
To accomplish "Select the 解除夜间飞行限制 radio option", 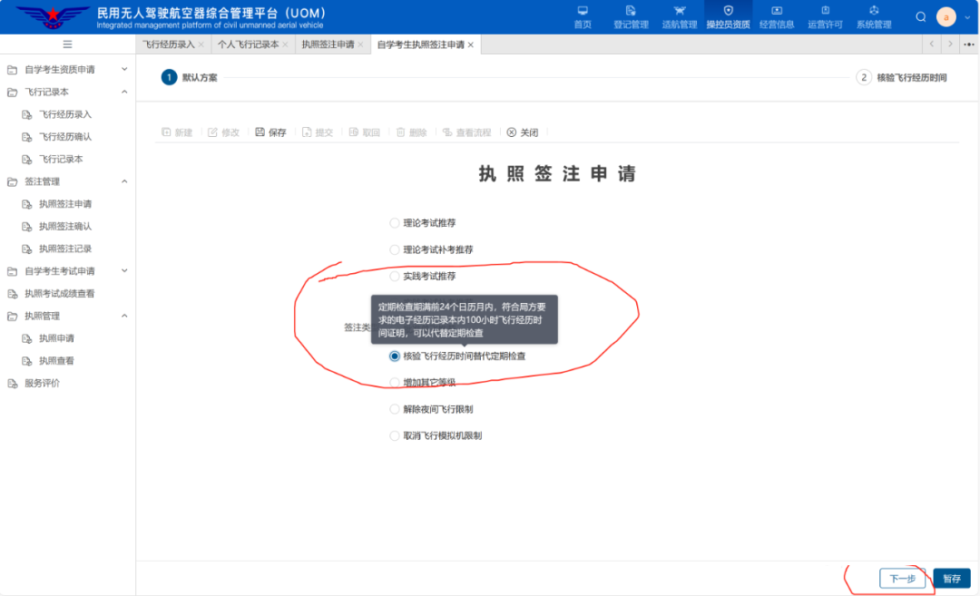I will tap(395, 409).
